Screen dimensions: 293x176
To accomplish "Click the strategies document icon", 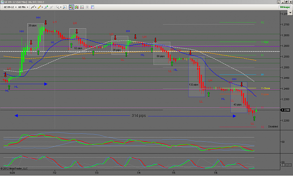I will tap(87, 7).
